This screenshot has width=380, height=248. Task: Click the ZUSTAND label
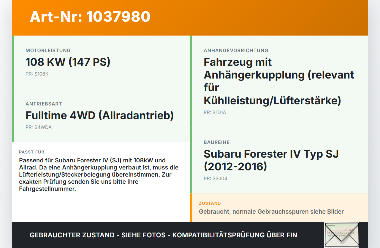pos(210,203)
